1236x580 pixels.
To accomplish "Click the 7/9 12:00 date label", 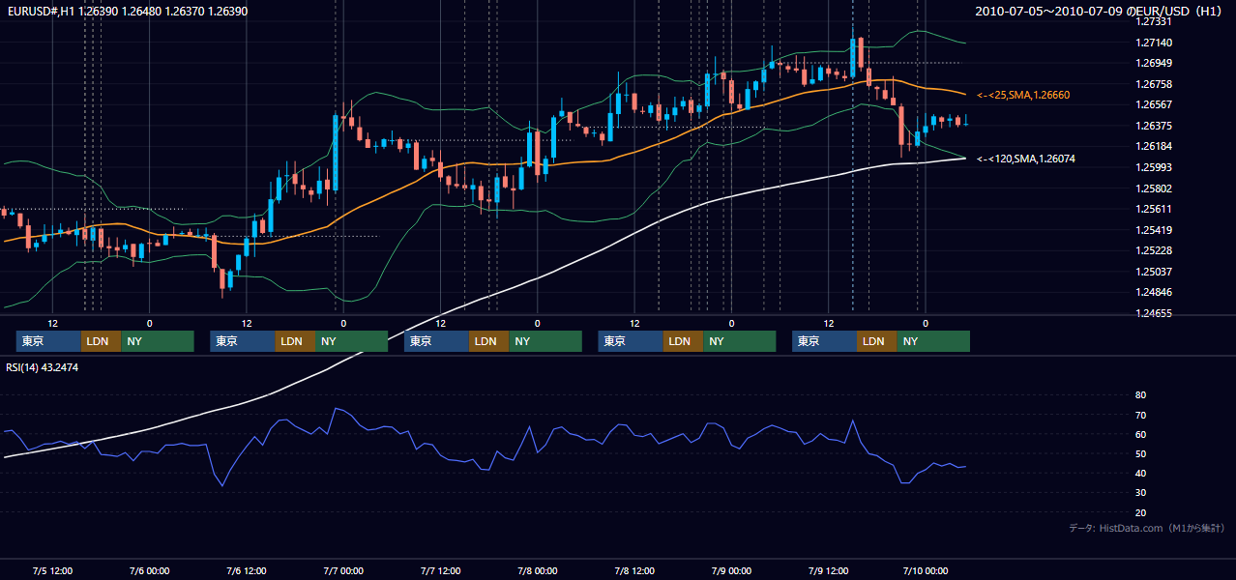I will (x=828, y=570).
